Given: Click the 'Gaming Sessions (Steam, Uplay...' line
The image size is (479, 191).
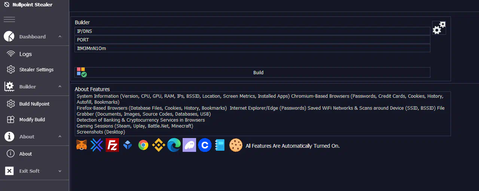Looking at the screenshot, I should [x=135, y=126].
